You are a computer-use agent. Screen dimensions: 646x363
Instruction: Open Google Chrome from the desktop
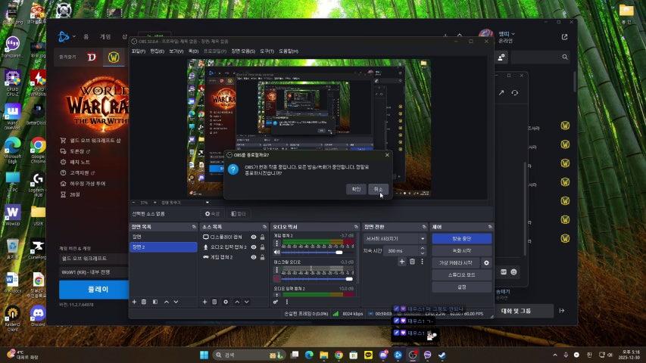[x=38, y=147]
